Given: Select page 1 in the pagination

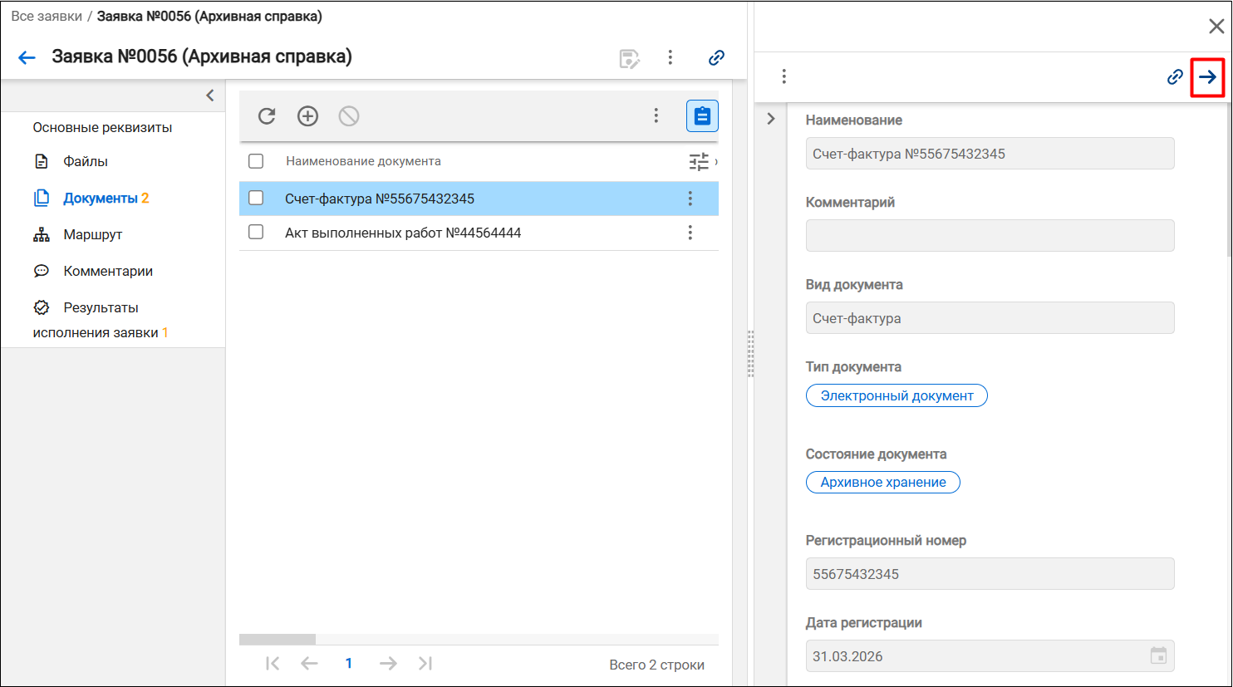Looking at the screenshot, I should pos(349,663).
